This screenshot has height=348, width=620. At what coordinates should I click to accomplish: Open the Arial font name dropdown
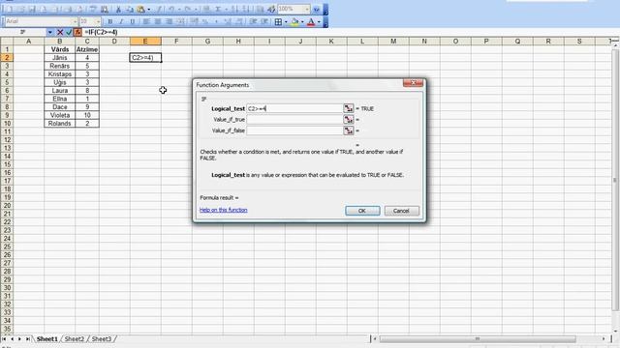coord(75,21)
